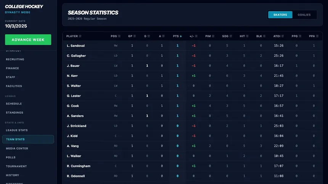The image size is (328, 184).
Task: Sort table by PPG column header
Action: 294,36
